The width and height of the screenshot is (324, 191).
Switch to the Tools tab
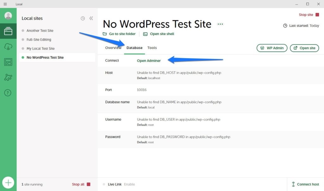click(x=152, y=48)
